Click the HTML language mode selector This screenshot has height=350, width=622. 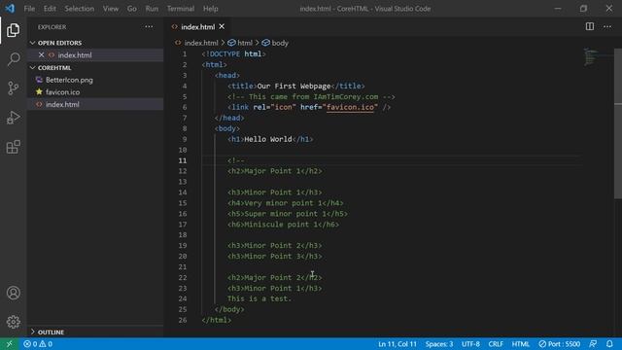[x=521, y=344]
